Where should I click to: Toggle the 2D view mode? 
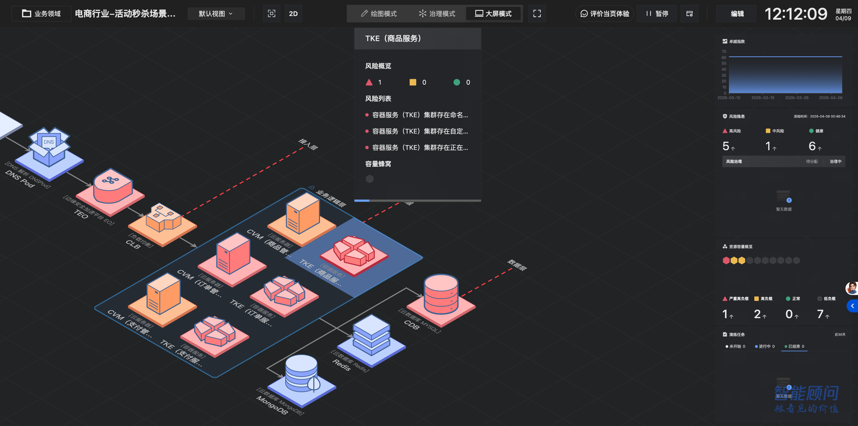click(293, 14)
